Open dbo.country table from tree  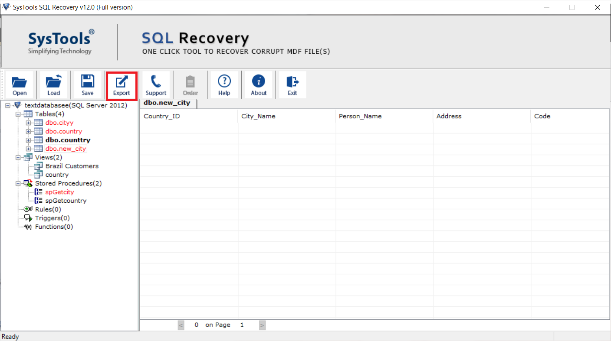coord(64,131)
